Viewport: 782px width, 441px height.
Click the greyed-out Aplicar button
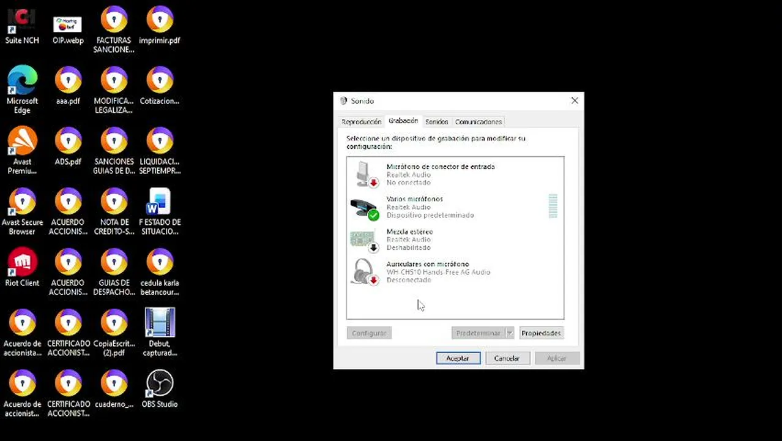(556, 358)
